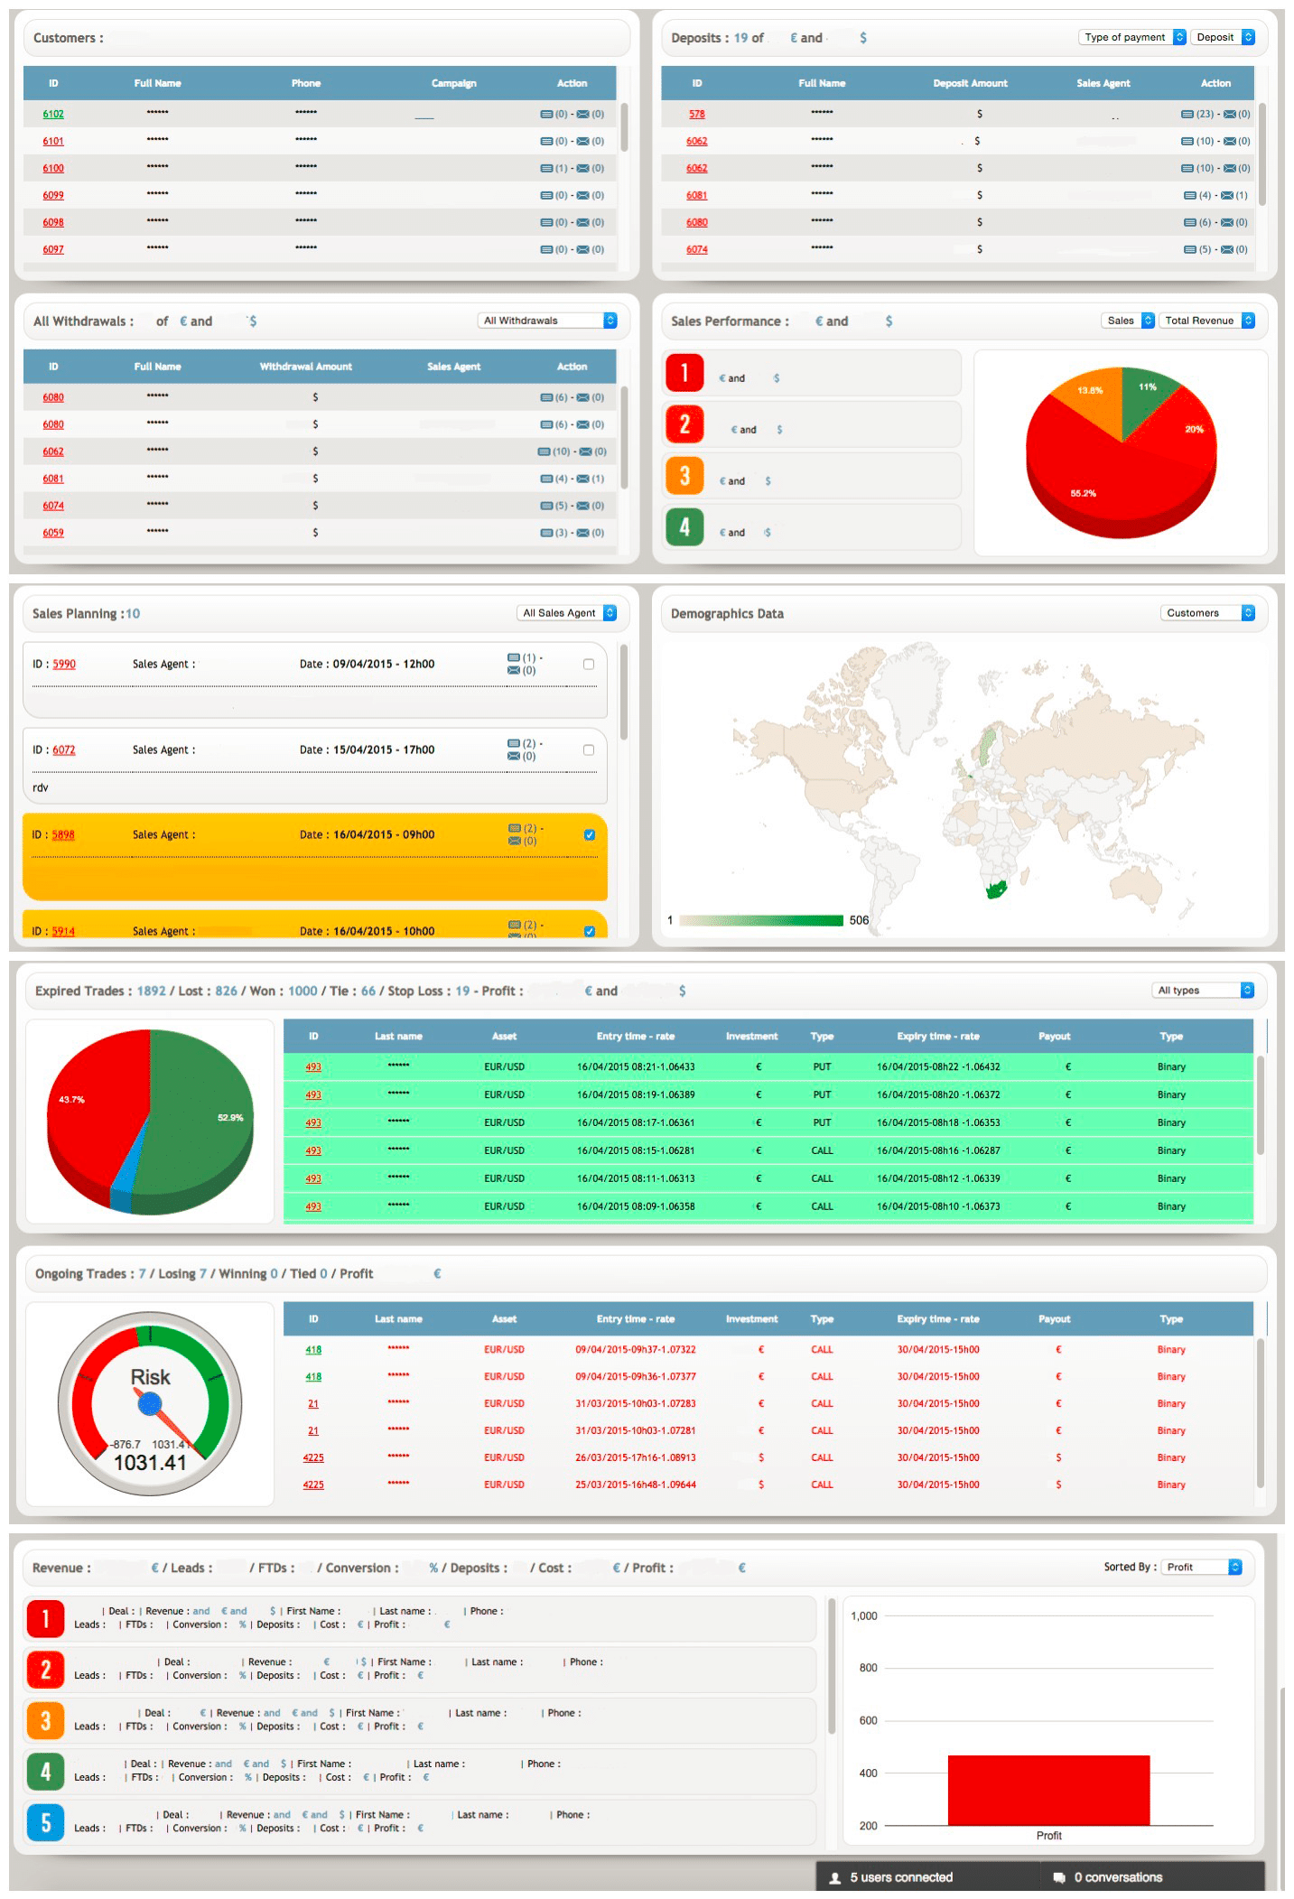Open comments icon for customer 6100
This screenshot has width=1294, height=1899.
[x=546, y=169]
